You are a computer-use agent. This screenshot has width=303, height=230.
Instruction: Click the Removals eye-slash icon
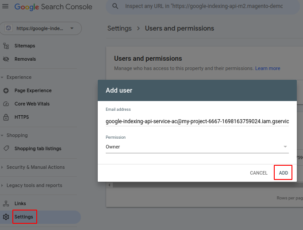click(6, 59)
